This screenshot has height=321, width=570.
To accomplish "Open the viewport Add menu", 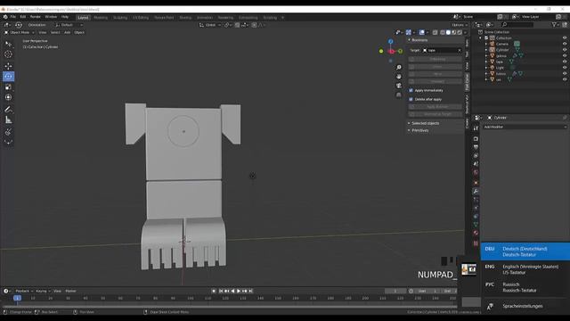I will coord(68,32).
